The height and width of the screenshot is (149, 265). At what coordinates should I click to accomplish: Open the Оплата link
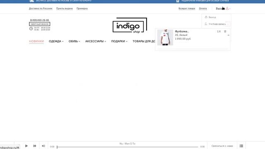(x=203, y=8)
